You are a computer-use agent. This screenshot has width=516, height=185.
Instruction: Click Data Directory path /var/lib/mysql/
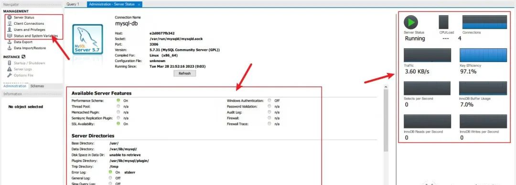tap(123, 149)
